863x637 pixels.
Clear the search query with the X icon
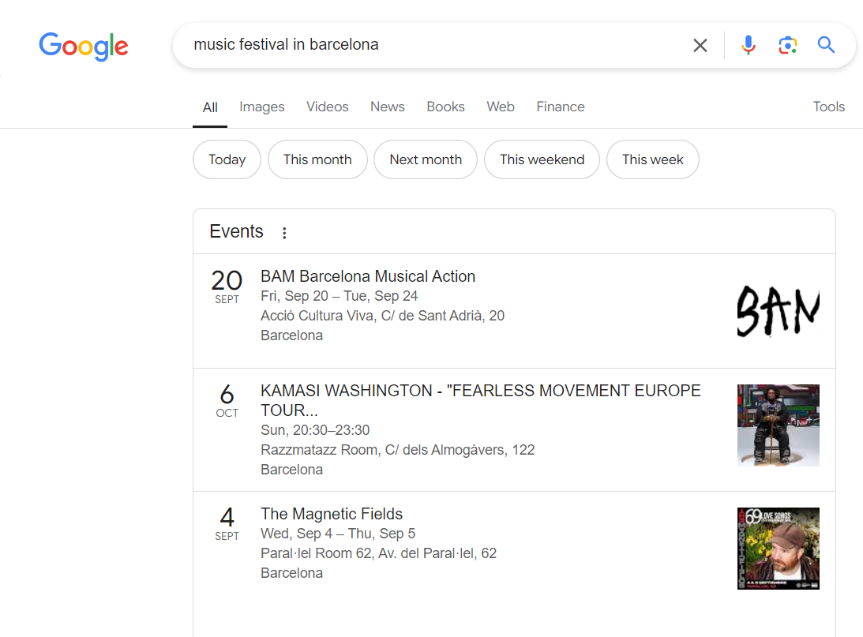[x=700, y=45]
